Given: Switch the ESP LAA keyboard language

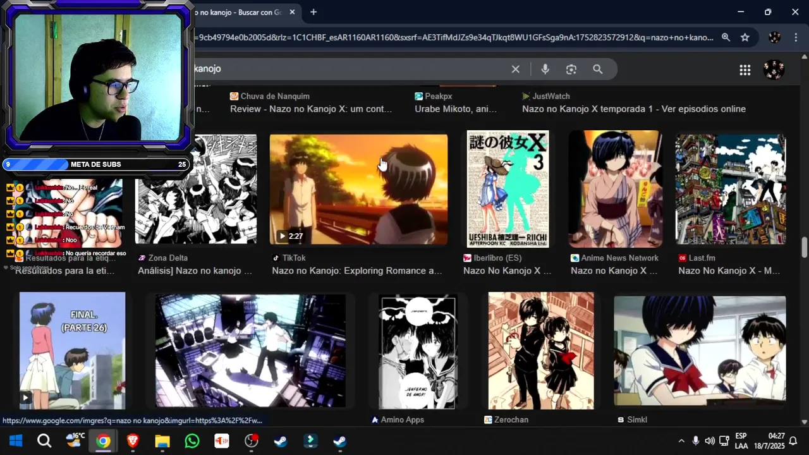Looking at the screenshot, I should click(x=741, y=441).
